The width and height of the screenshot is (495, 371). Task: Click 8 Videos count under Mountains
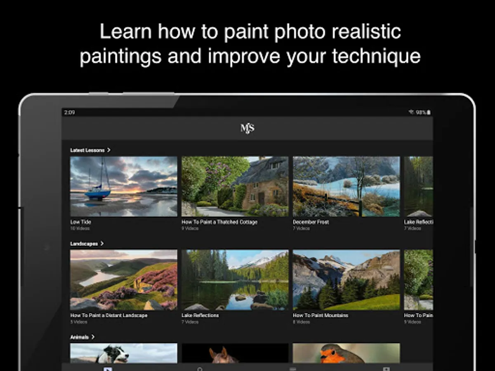(x=301, y=322)
